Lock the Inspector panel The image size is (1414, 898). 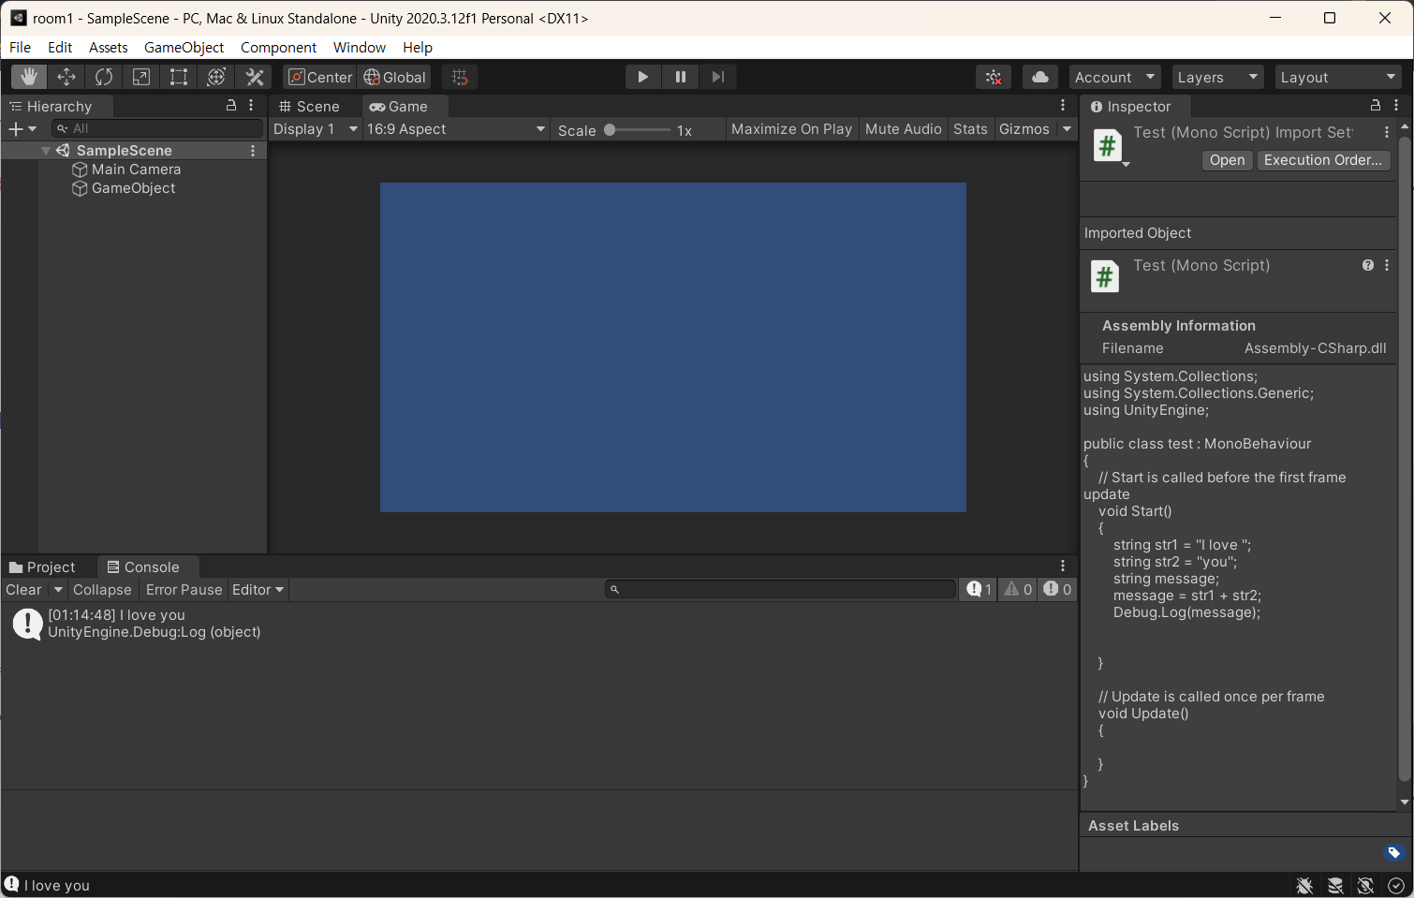pyautogui.click(x=1376, y=106)
